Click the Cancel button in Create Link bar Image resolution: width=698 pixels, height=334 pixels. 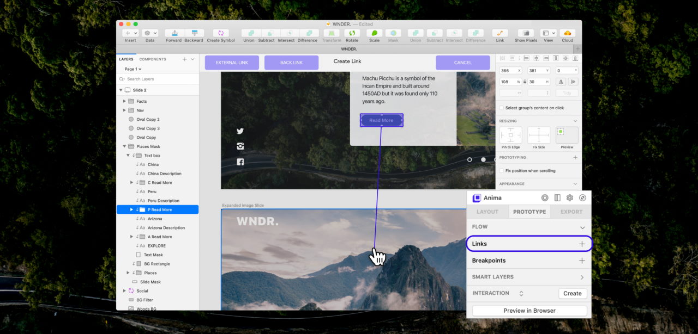[x=462, y=62]
